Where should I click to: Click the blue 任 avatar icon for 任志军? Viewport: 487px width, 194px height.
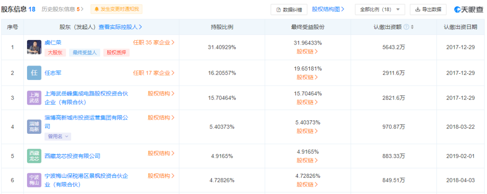[34, 73]
